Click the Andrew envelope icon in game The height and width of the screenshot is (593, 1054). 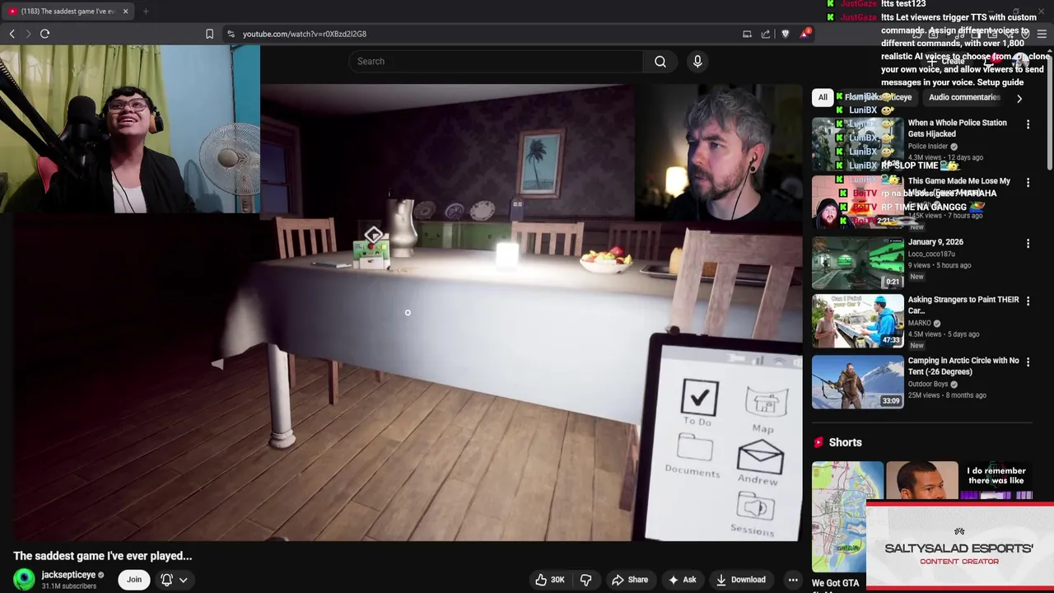[760, 456]
